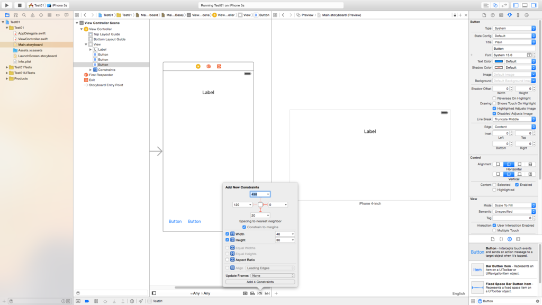
Task: Open the State Config dropdown
Action: [514, 36]
